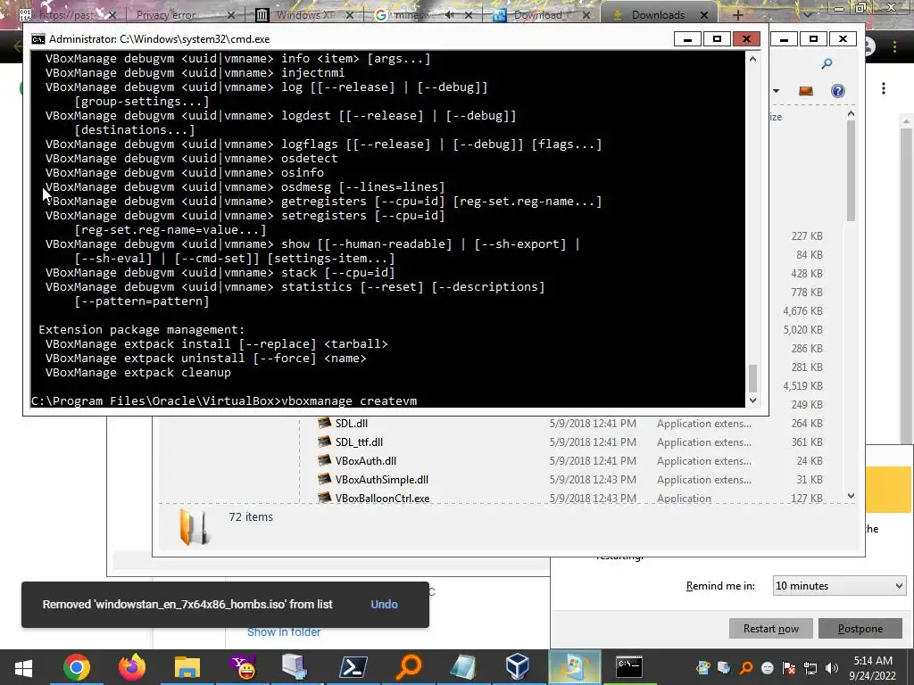Viewport: 914px width, 685px height.
Task: Select the SDL_ttf.dll file name
Action: tap(359, 442)
